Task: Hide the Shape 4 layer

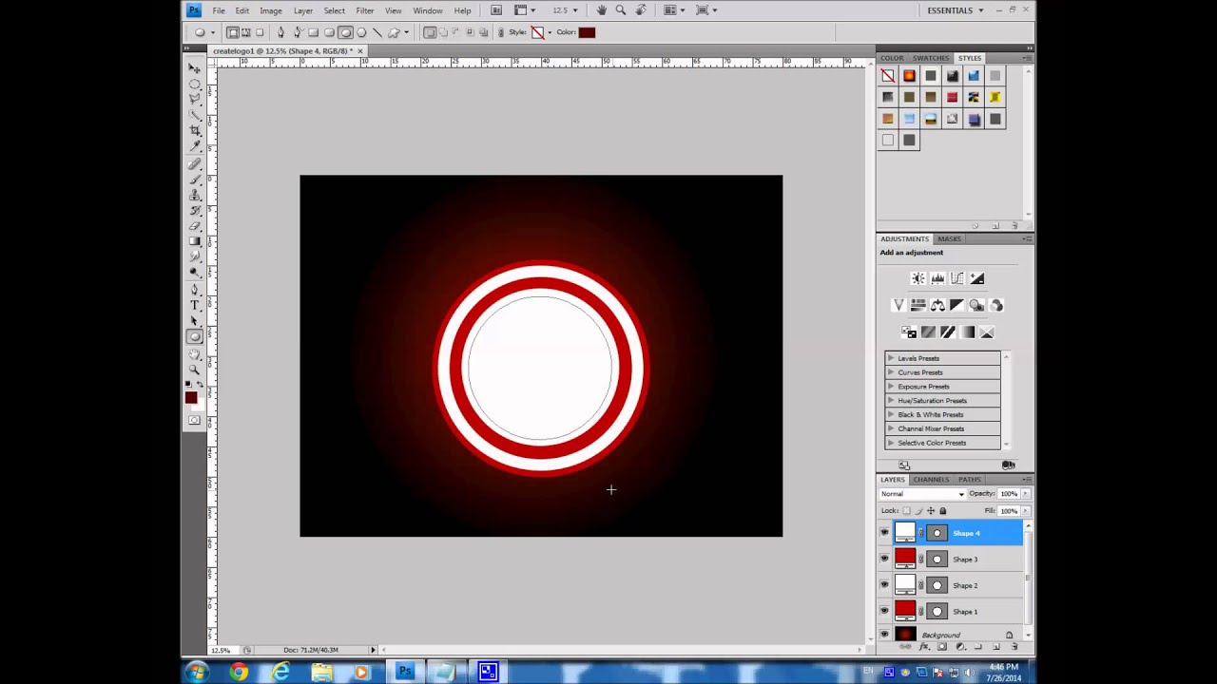Action: tap(885, 533)
